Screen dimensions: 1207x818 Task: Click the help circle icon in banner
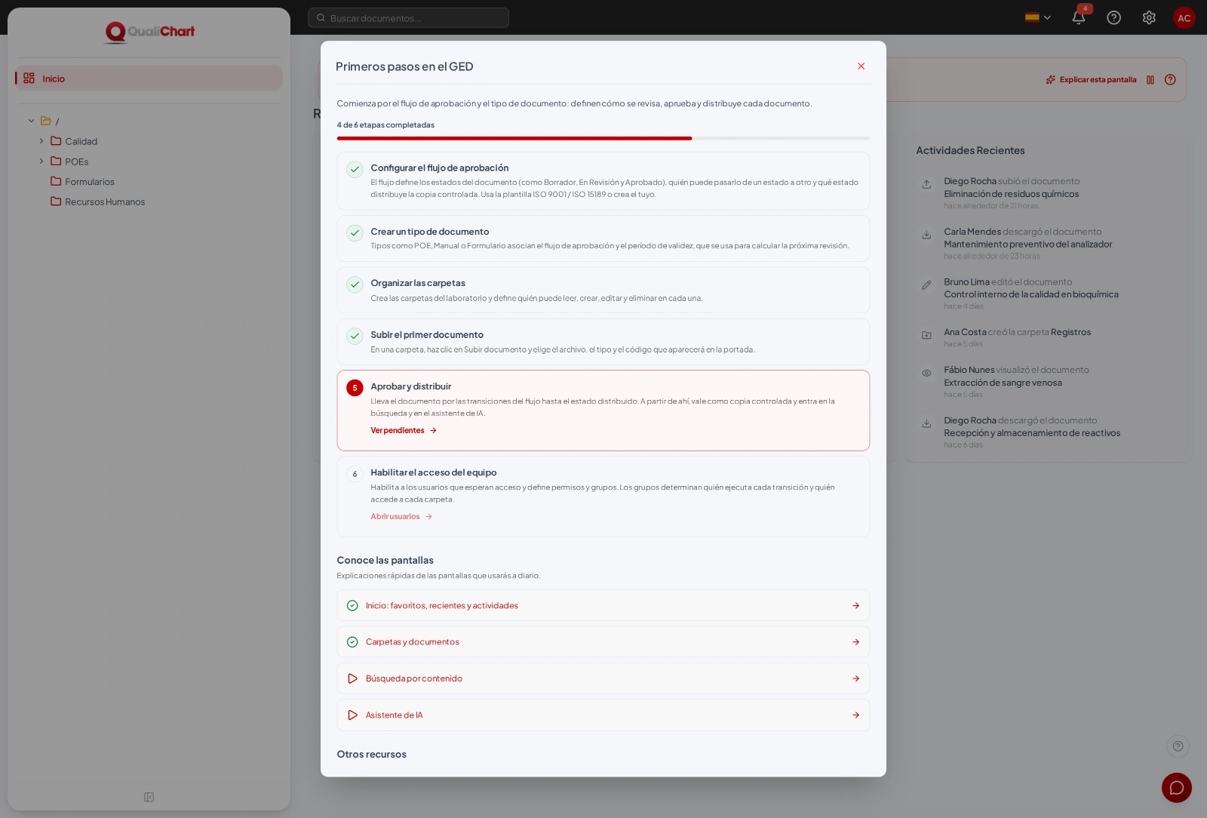pyautogui.click(x=1170, y=80)
